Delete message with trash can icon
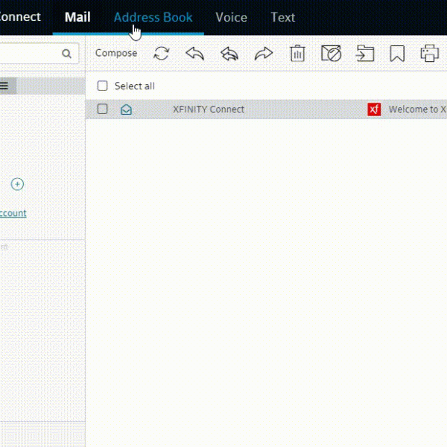Viewport: 447px width, 447px height. [297, 54]
